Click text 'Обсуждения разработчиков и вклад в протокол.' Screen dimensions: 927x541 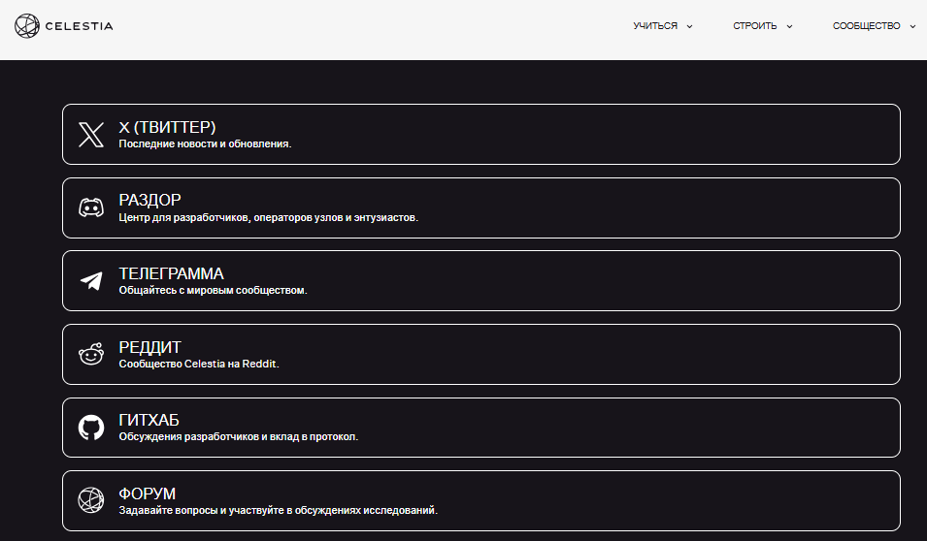(238, 436)
